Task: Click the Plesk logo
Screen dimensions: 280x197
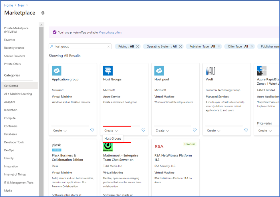Action: point(57,147)
